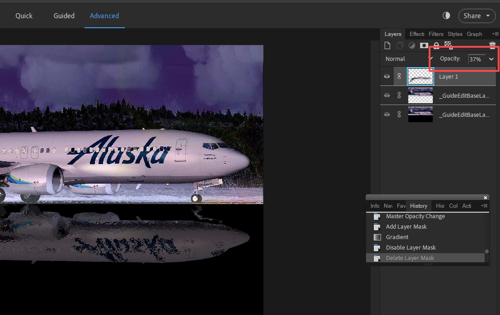Hide Layer 1 with its eye icon

(x=387, y=76)
